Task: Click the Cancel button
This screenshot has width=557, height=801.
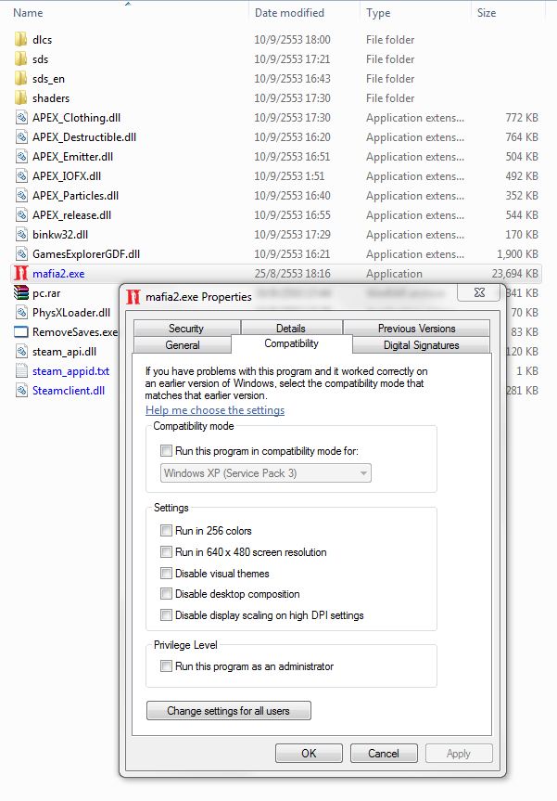Action: point(384,754)
